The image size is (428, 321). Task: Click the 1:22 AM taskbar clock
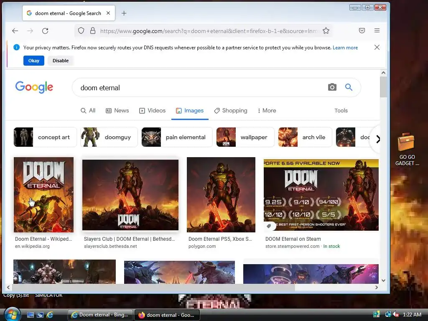click(412, 314)
